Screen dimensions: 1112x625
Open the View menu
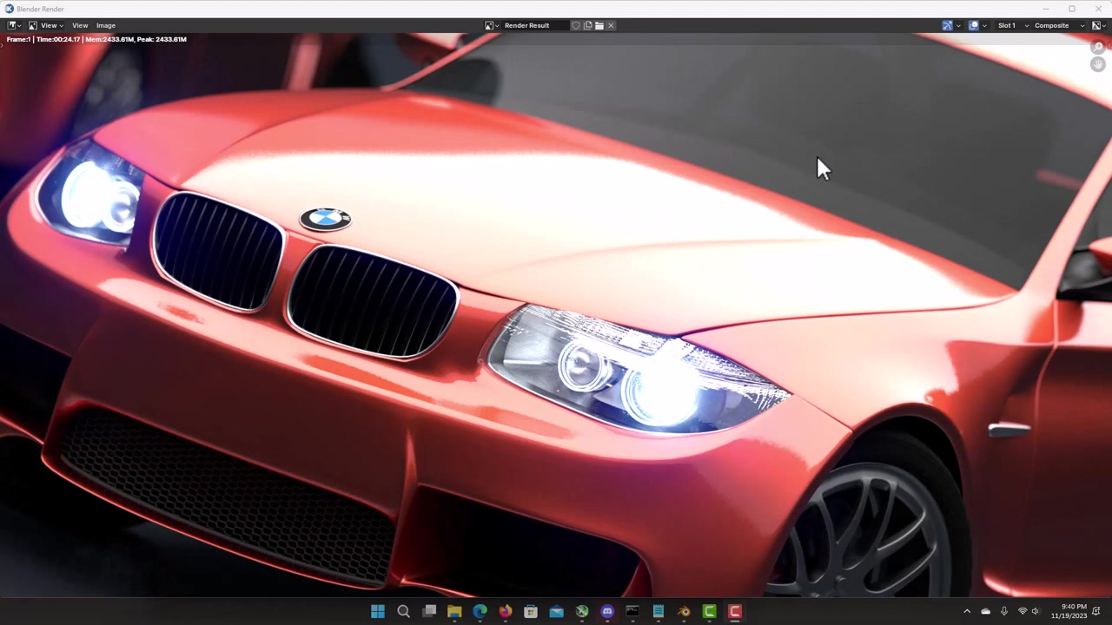(x=80, y=25)
